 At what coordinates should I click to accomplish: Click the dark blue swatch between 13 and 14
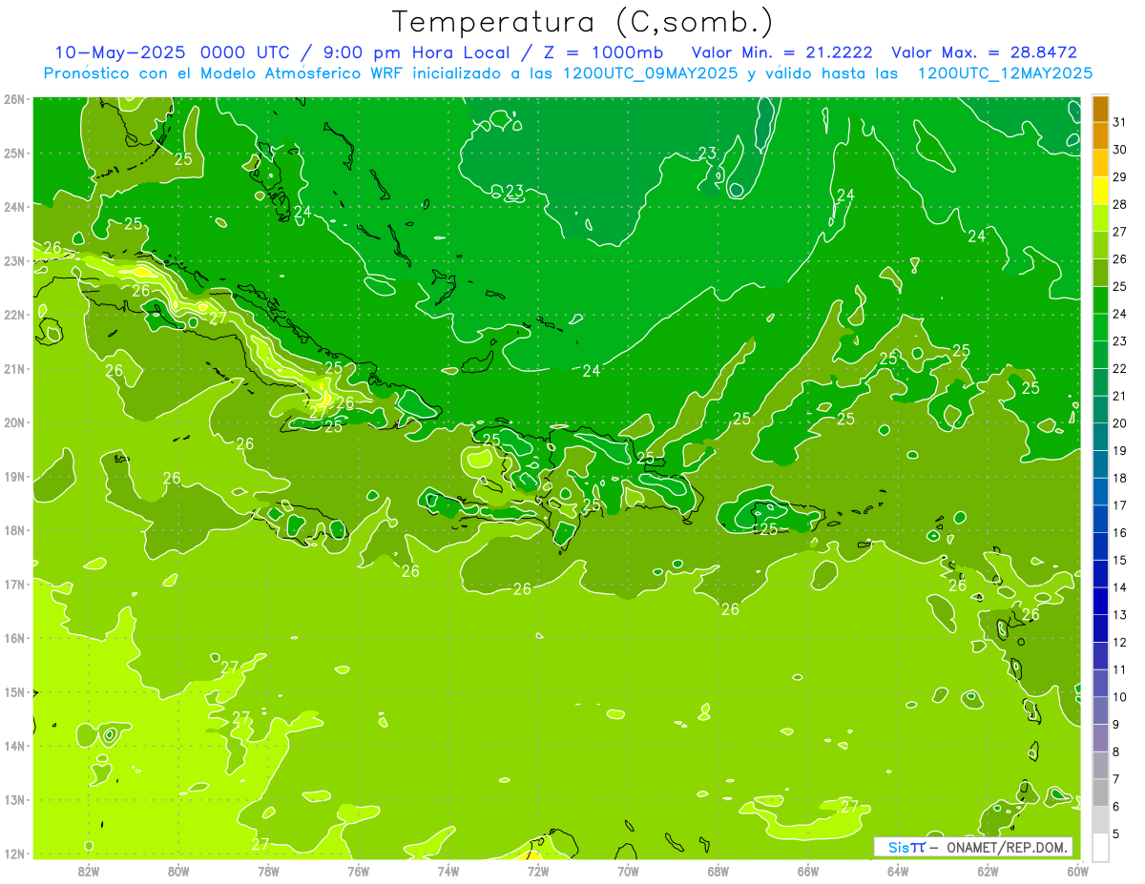[x=1100, y=601]
